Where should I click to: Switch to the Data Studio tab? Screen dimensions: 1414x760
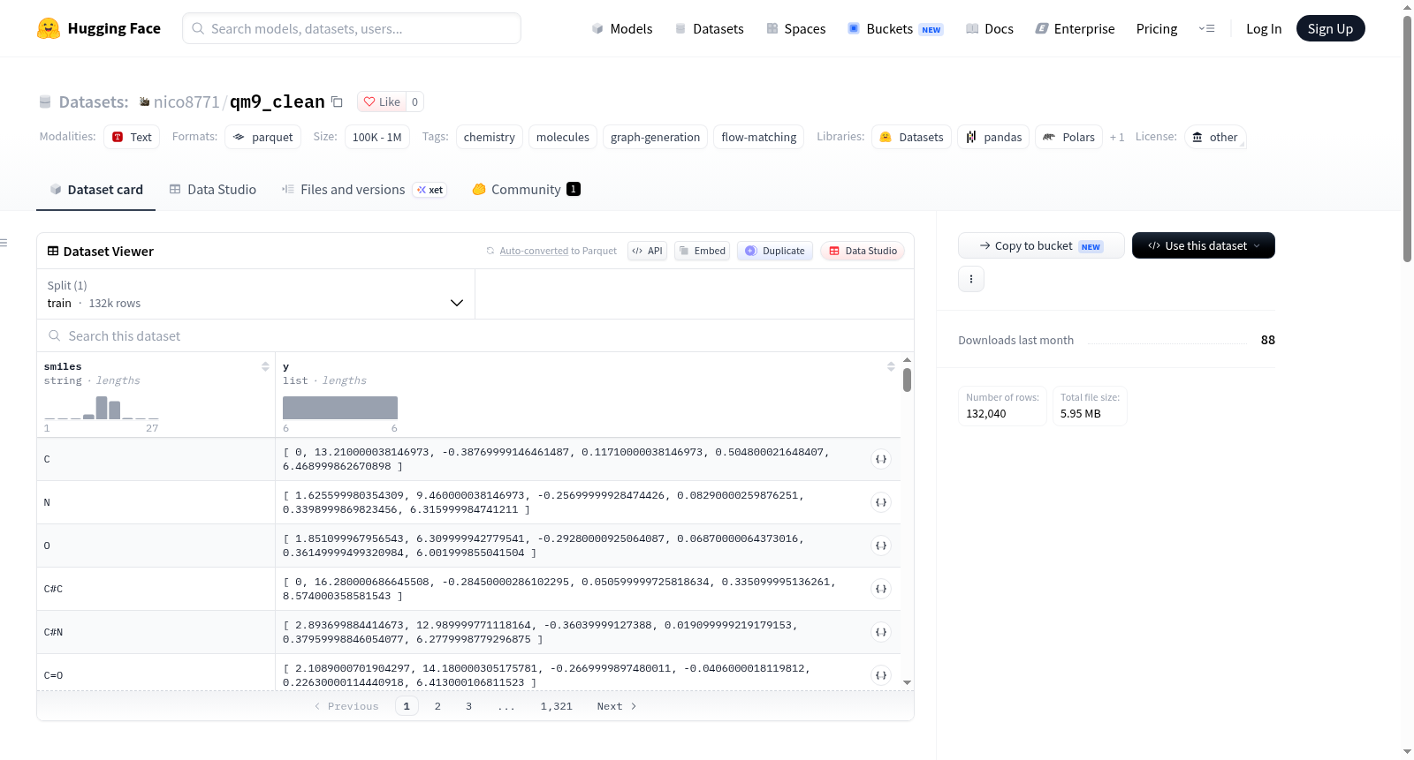pos(213,189)
